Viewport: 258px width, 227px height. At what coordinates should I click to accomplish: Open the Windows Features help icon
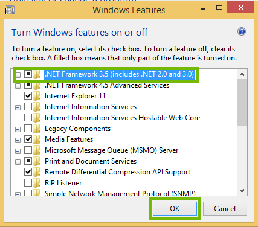[242, 31]
